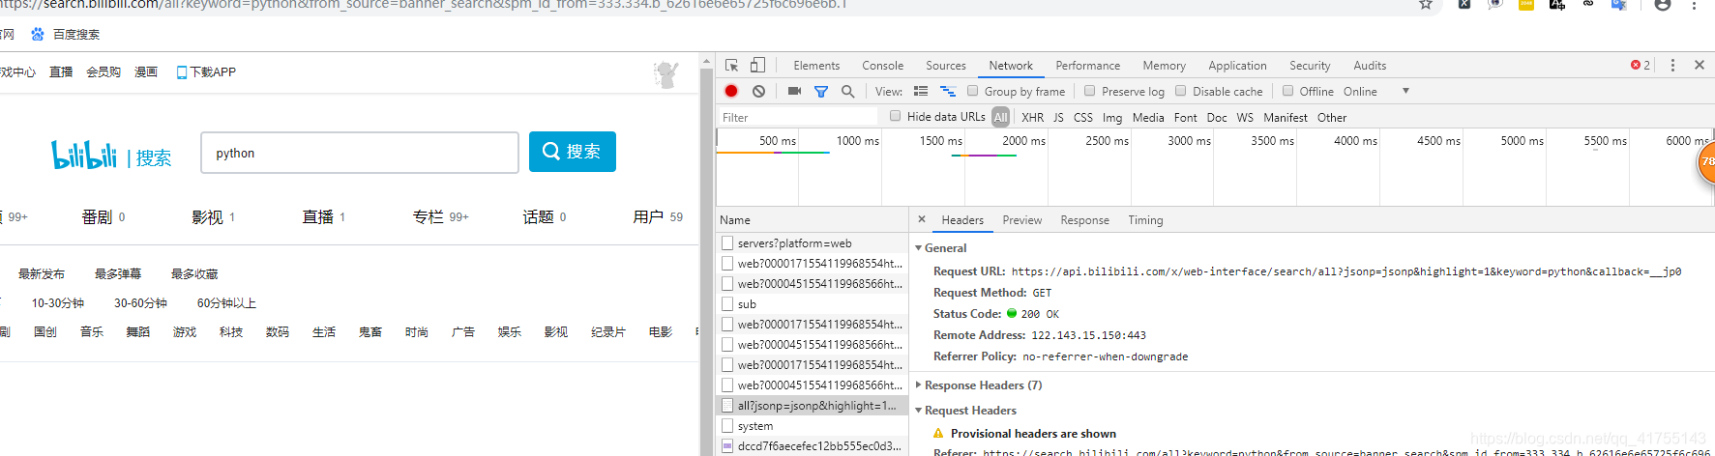Viewport: 1715px width, 456px height.
Task: Select the servers?platform=web request row
Action: point(813,243)
